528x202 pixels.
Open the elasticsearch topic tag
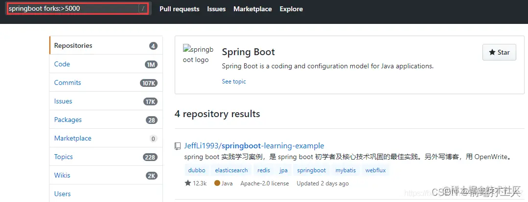[231, 170]
